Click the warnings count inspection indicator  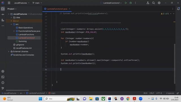click(x=163, y=14)
